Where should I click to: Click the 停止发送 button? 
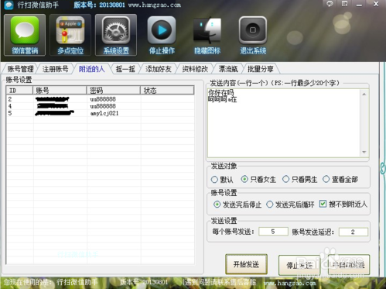pos(299,265)
